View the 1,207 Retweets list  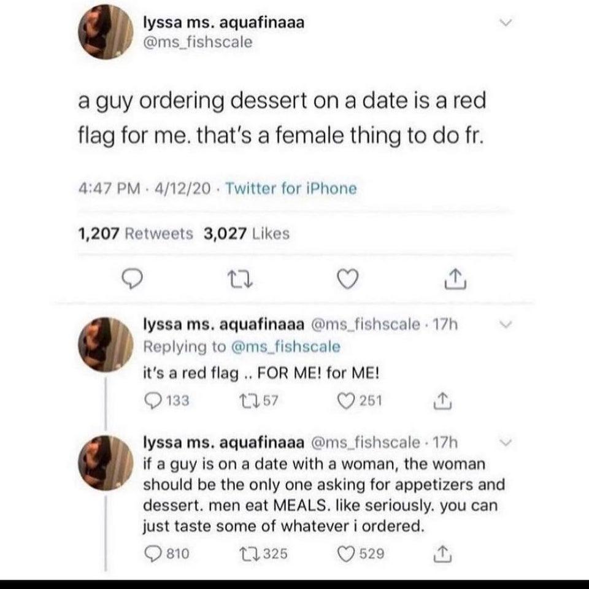135,234
